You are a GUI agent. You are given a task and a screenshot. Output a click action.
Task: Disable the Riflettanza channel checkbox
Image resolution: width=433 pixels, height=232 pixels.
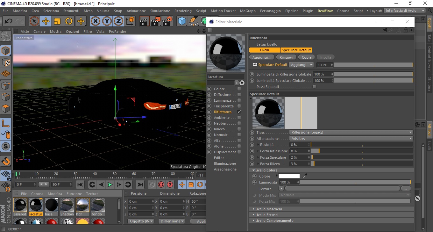pos(239,112)
